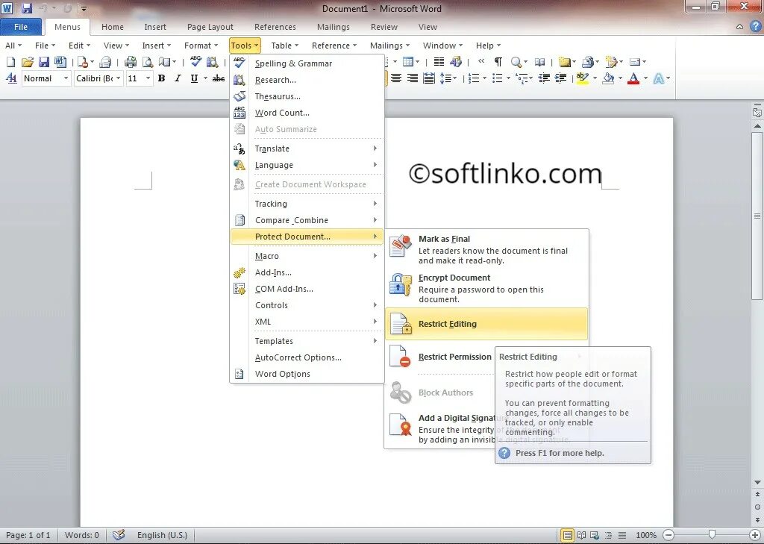
Task: Open the File backstage tab
Action: (x=21, y=27)
